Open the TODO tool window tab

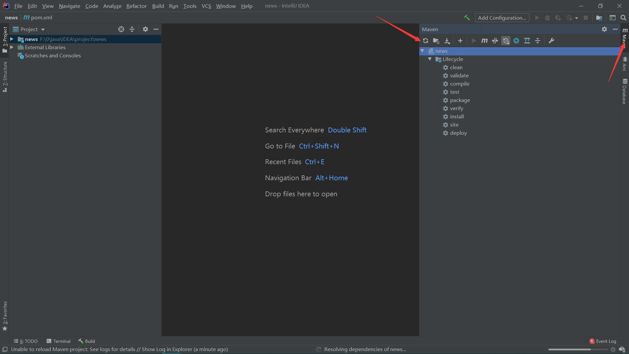26,341
